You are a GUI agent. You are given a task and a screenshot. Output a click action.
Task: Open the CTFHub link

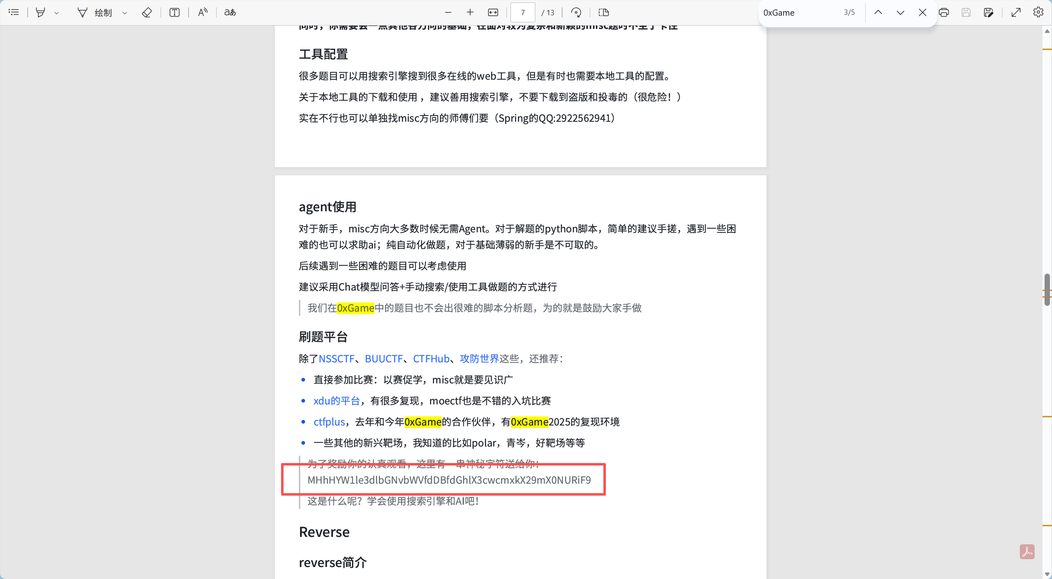click(431, 359)
